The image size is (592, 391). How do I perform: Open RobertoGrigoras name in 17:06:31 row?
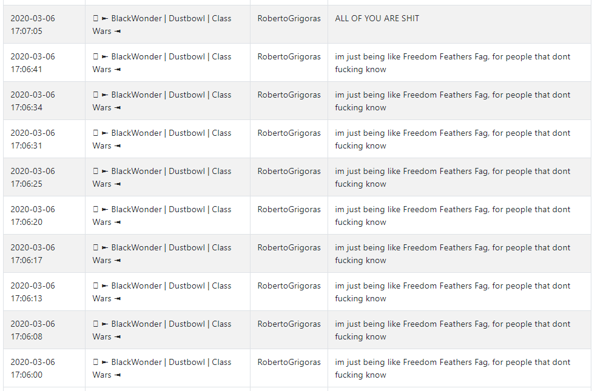(x=289, y=133)
